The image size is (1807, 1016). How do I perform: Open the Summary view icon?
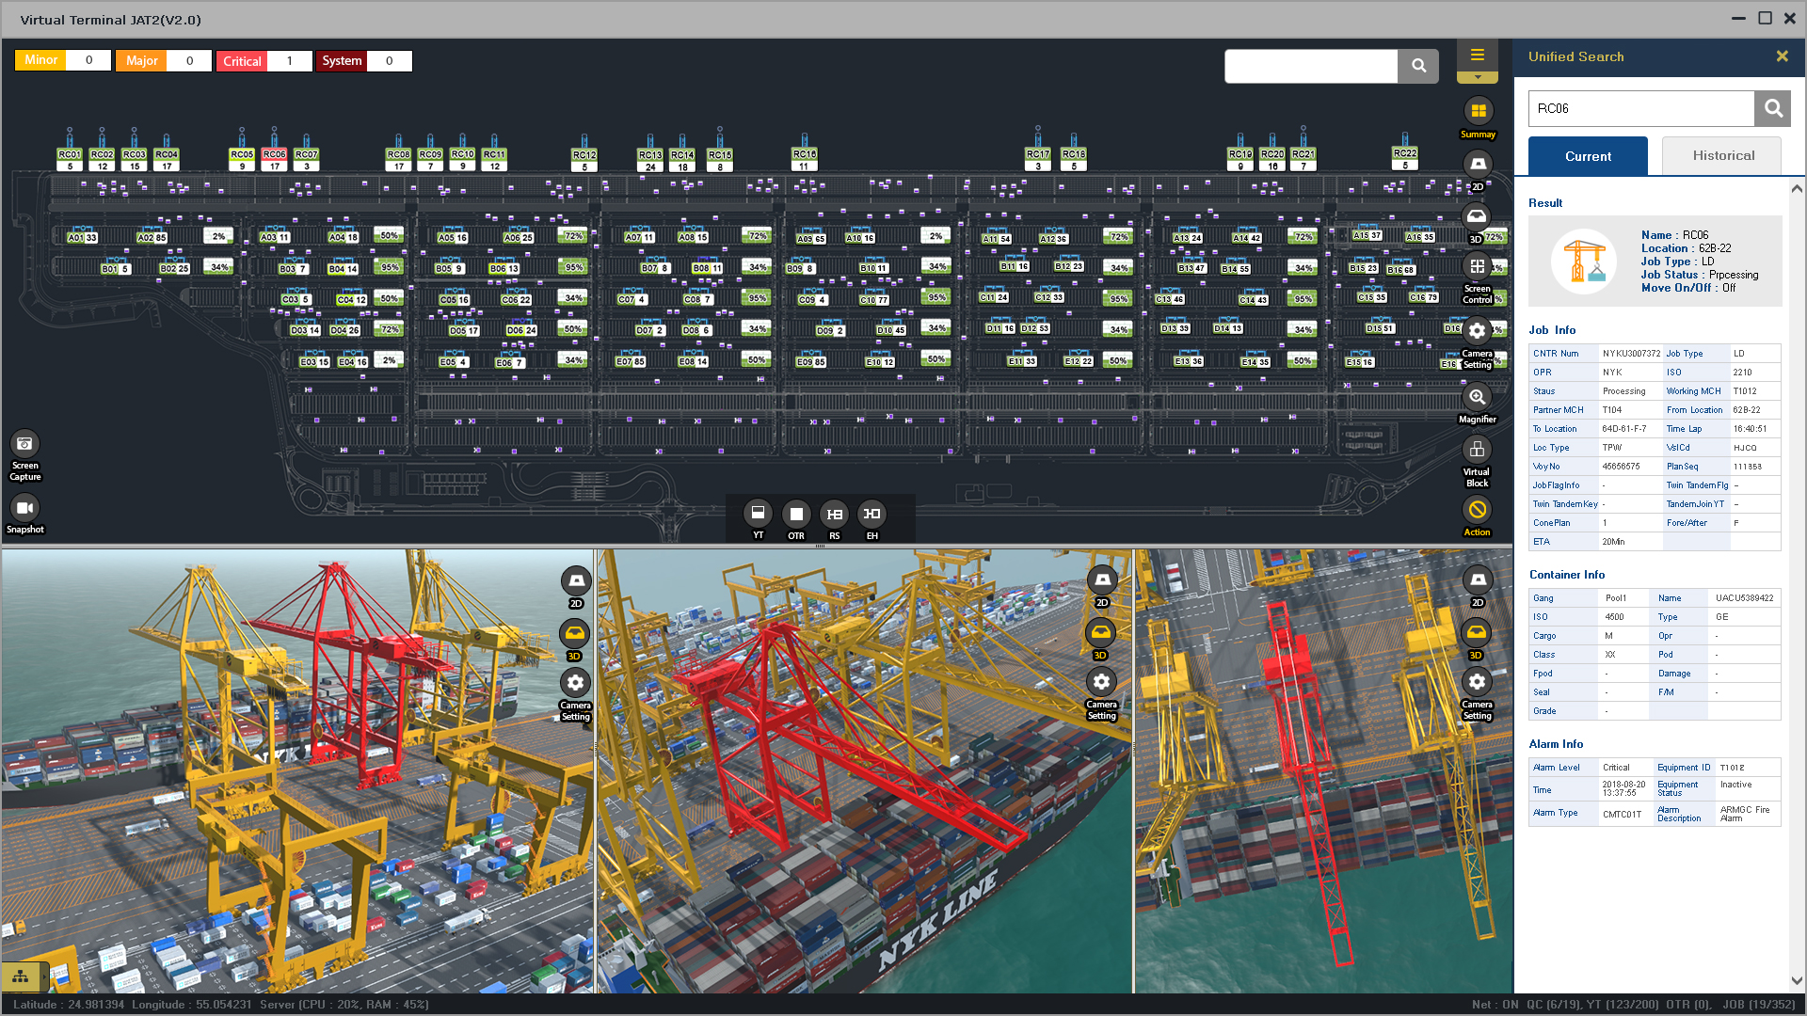(1478, 112)
